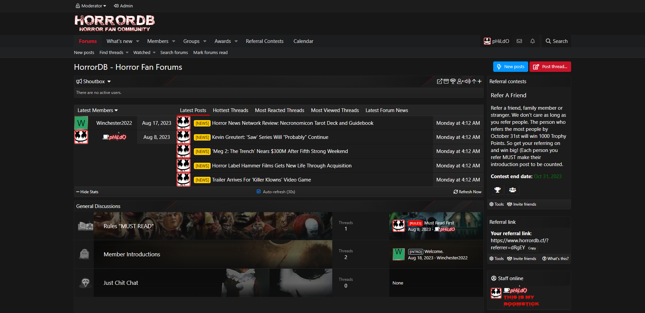The image size is (645, 313).
Task: Click the shoutbox ignored-users icon
Action: click(x=460, y=82)
